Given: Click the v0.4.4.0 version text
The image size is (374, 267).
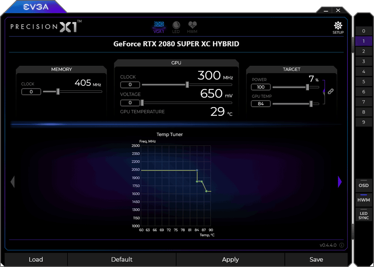Looking at the screenshot, I should click(x=328, y=245).
